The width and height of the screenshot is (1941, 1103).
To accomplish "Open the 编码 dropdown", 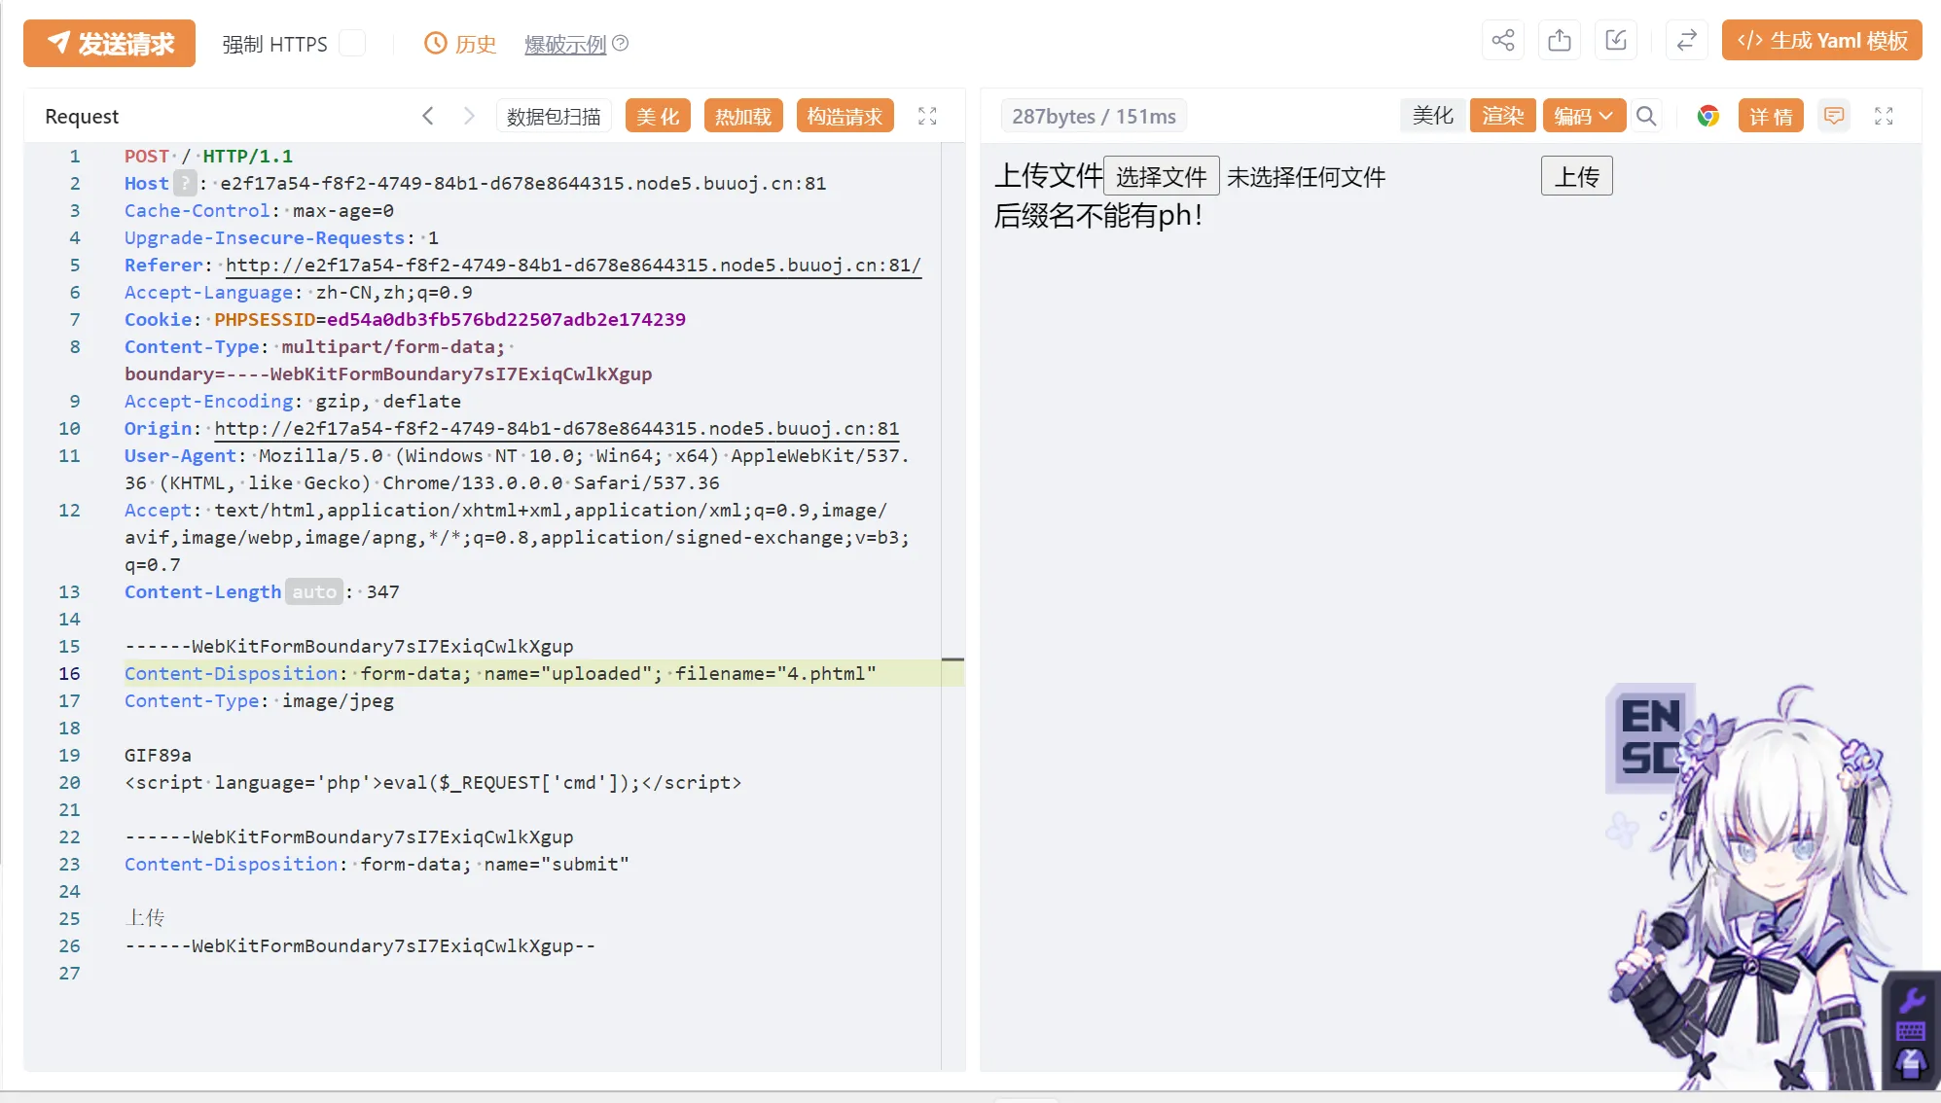I will (1583, 116).
